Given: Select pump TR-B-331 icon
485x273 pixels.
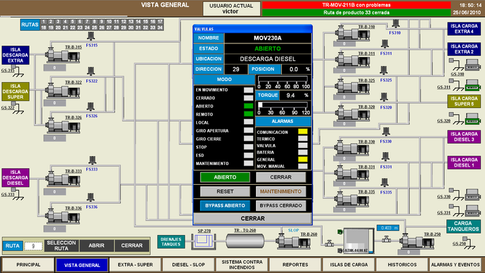Looking at the screenshot, I should point(353,173).
